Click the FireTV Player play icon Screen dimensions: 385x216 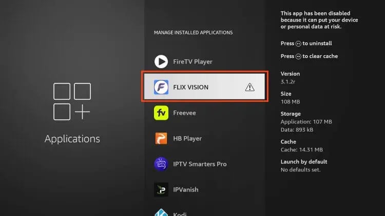[161, 61]
